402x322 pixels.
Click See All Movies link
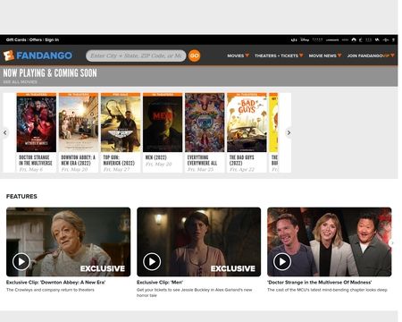(x=21, y=81)
